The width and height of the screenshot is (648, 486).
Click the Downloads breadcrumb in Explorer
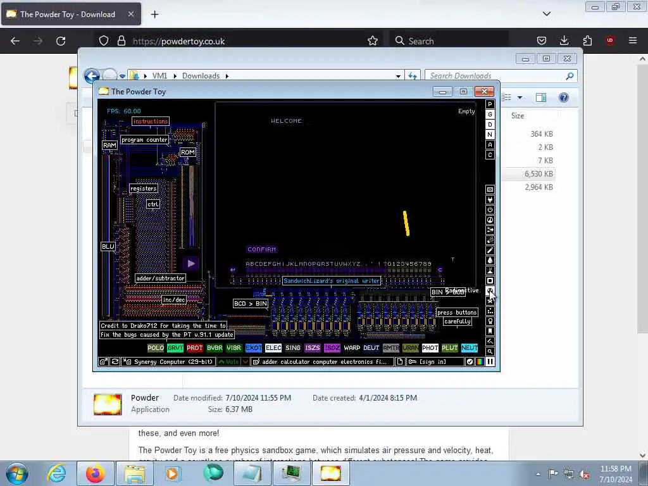pyautogui.click(x=201, y=76)
